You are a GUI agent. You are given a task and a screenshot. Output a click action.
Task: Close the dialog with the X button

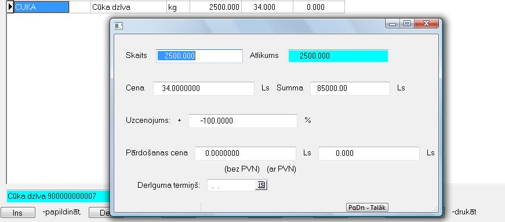click(x=426, y=24)
